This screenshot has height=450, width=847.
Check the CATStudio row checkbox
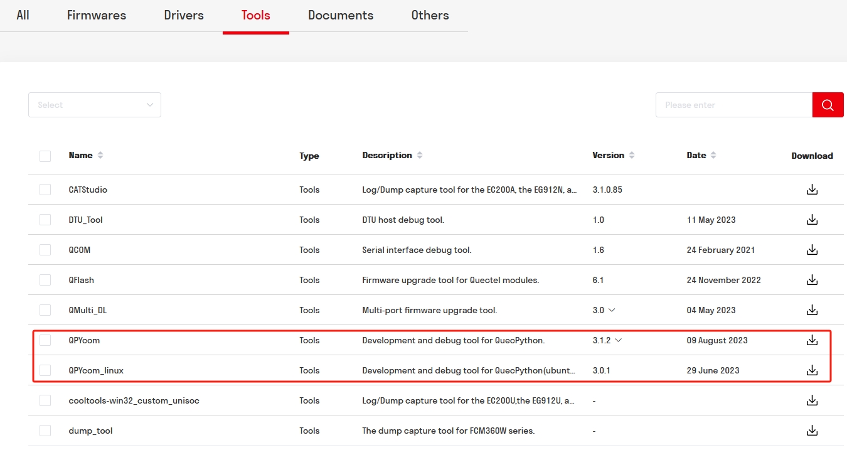(45, 190)
